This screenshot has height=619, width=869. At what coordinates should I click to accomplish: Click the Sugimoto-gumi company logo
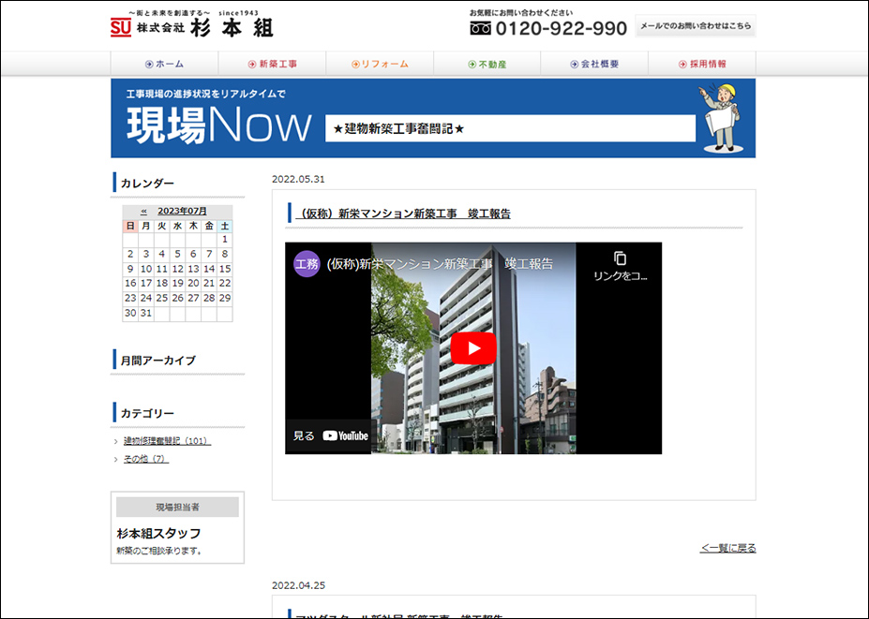[x=191, y=25]
